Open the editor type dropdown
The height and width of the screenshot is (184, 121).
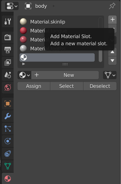[x=12, y=6]
